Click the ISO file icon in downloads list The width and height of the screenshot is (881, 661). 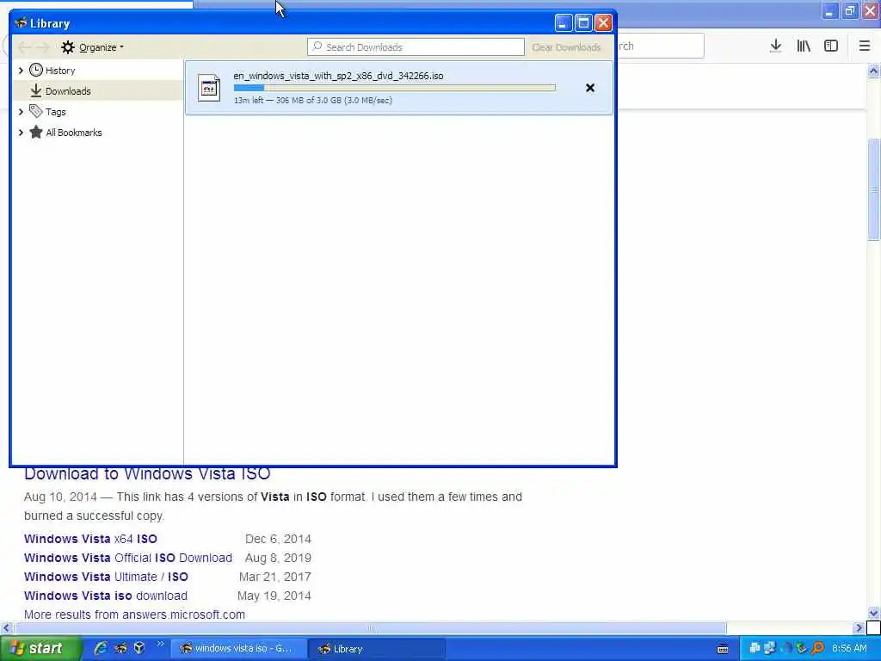pyautogui.click(x=209, y=88)
